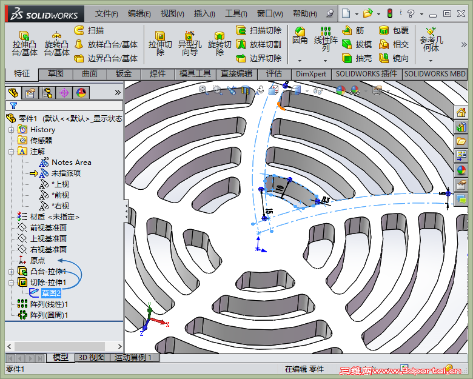This screenshot has width=473, height=379.
Task: Select the 旋转凸台/基体 revolve boss tool
Action: pyautogui.click(x=57, y=44)
